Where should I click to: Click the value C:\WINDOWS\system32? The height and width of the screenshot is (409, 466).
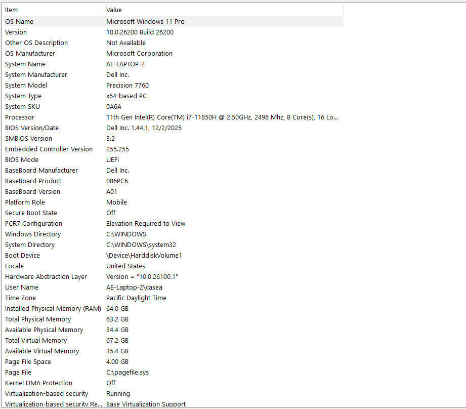click(141, 245)
